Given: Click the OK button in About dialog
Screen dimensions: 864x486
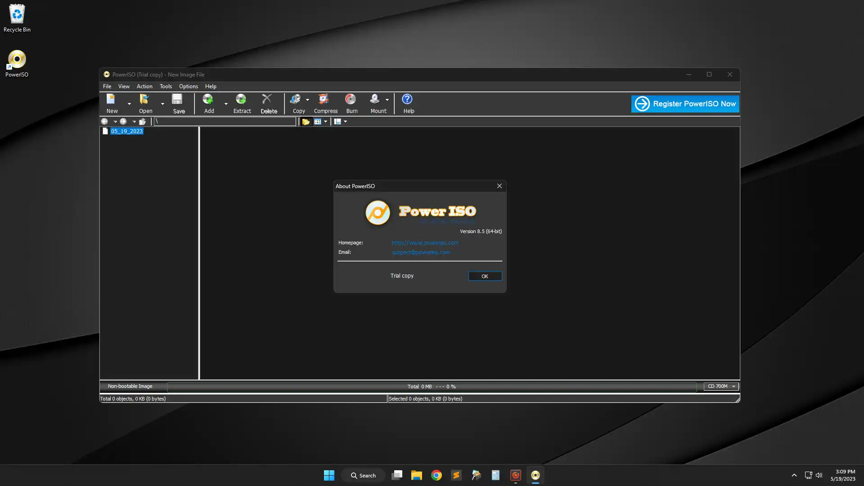Looking at the screenshot, I should 484,276.
